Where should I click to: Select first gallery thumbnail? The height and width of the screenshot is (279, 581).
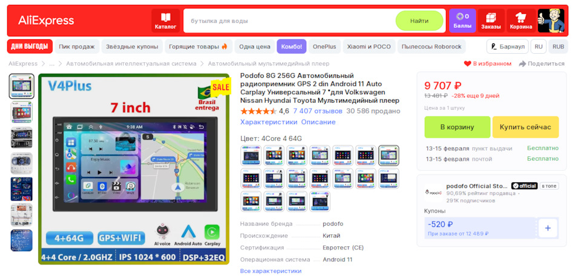click(22, 86)
